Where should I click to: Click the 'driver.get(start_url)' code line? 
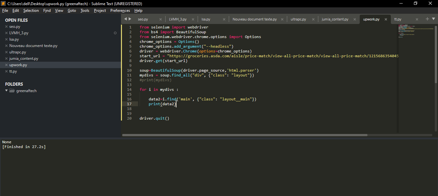click(164, 61)
